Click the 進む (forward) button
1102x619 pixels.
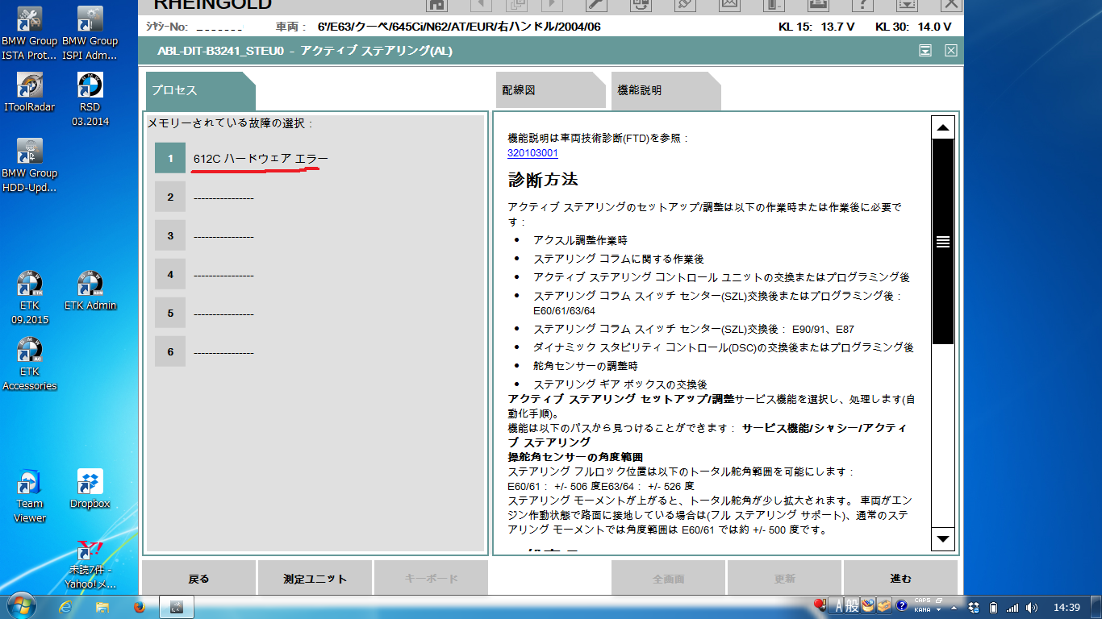[x=900, y=579]
